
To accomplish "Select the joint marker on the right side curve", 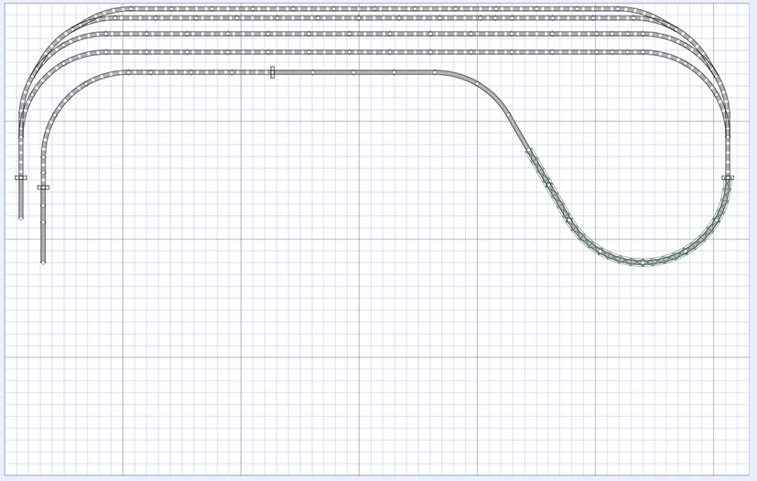I will (728, 177).
